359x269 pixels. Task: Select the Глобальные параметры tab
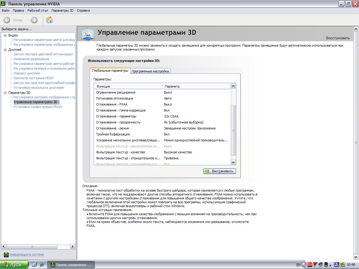(110, 71)
